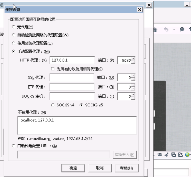Increase SSL port with up spinner arrow

click(x=133, y=76)
